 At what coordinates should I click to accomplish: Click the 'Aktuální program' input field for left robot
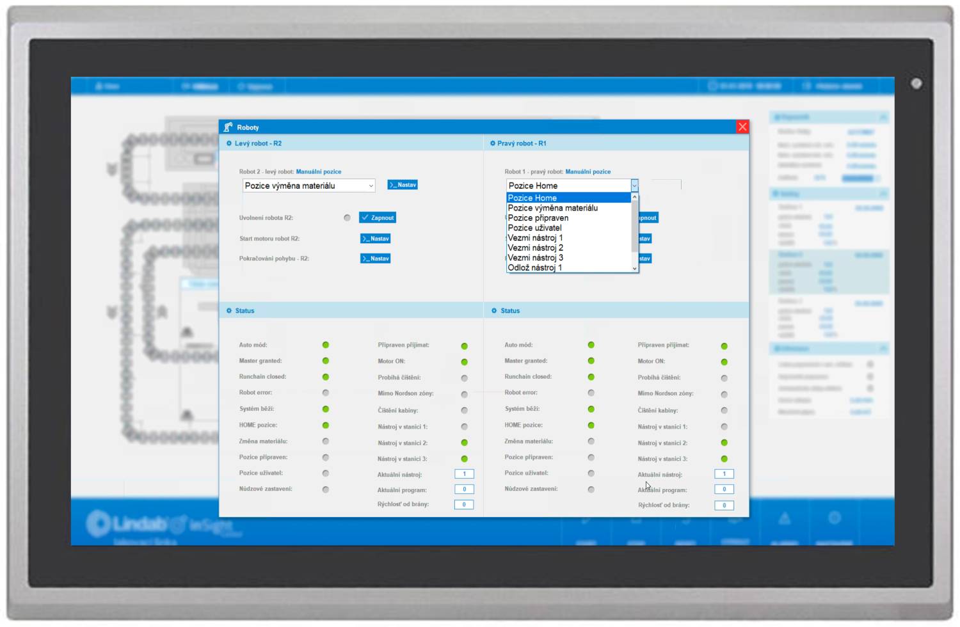click(463, 489)
